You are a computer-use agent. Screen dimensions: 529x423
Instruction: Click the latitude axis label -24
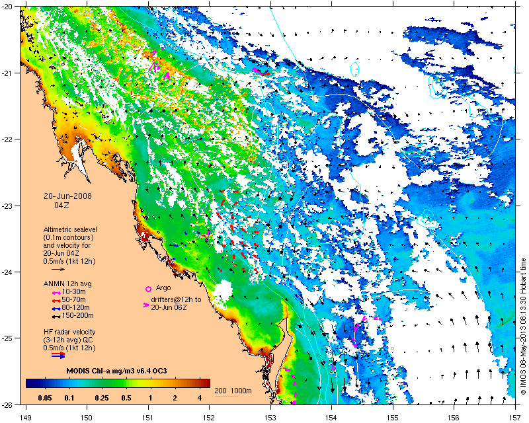(7, 272)
